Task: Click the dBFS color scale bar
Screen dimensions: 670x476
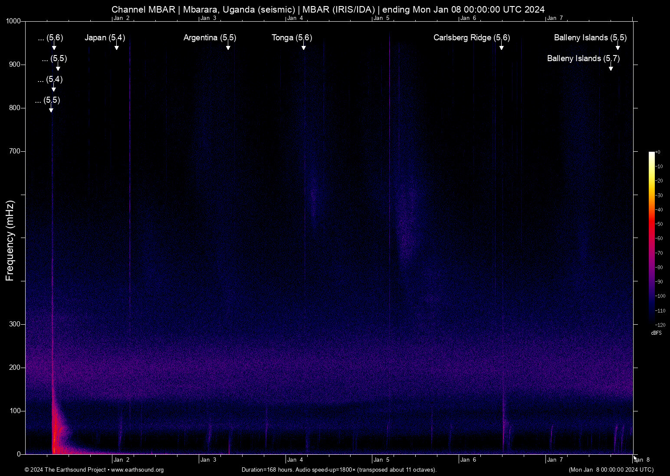Action: (x=651, y=238)
